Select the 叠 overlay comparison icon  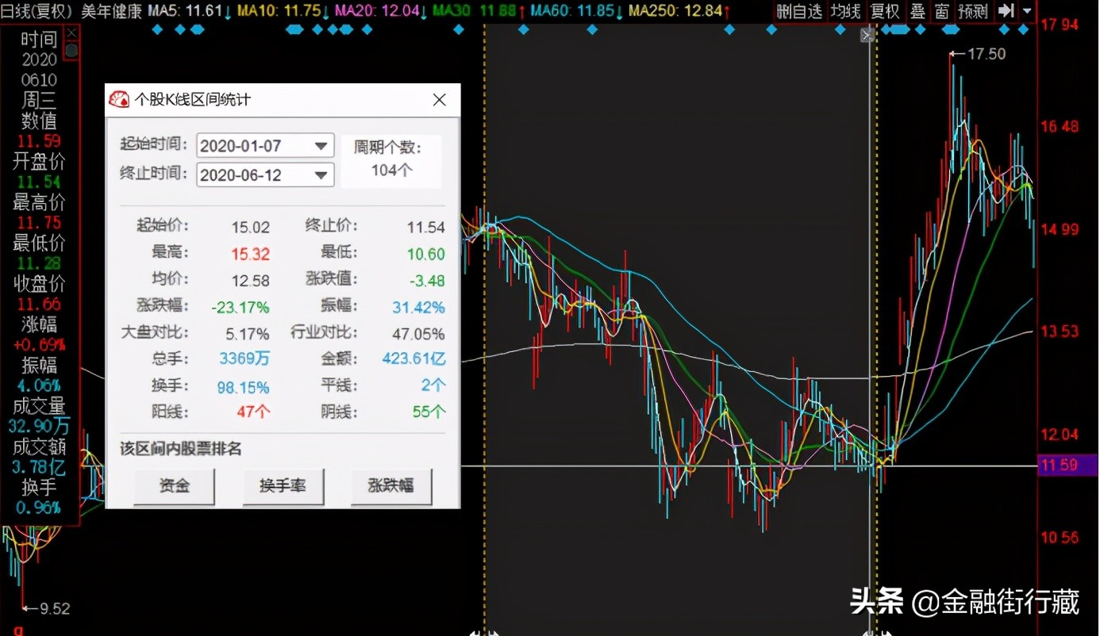(x=918, y=11)
